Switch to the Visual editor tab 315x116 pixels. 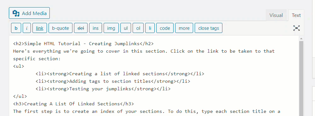pos(276,15)
